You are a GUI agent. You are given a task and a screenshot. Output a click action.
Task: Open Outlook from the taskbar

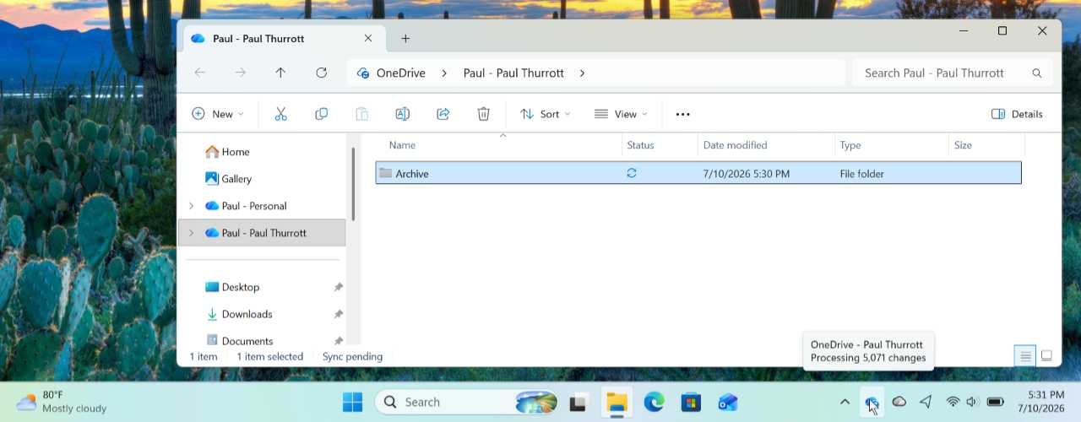point(729,403)
